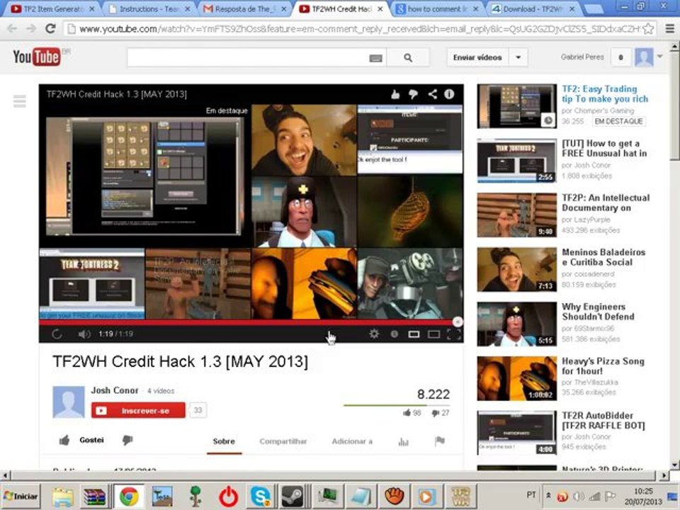Open account dropdown arrow beside avatar

(x=659, y=57)
